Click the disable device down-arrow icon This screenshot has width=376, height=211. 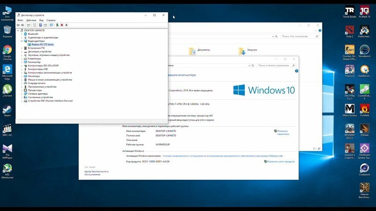[x=66, y=25]
